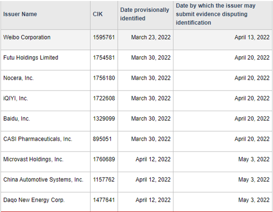Click Weibo's April 13, 2022 deadline
The width and height of the screenshot is (273, 212).
(x=252, y=37)
